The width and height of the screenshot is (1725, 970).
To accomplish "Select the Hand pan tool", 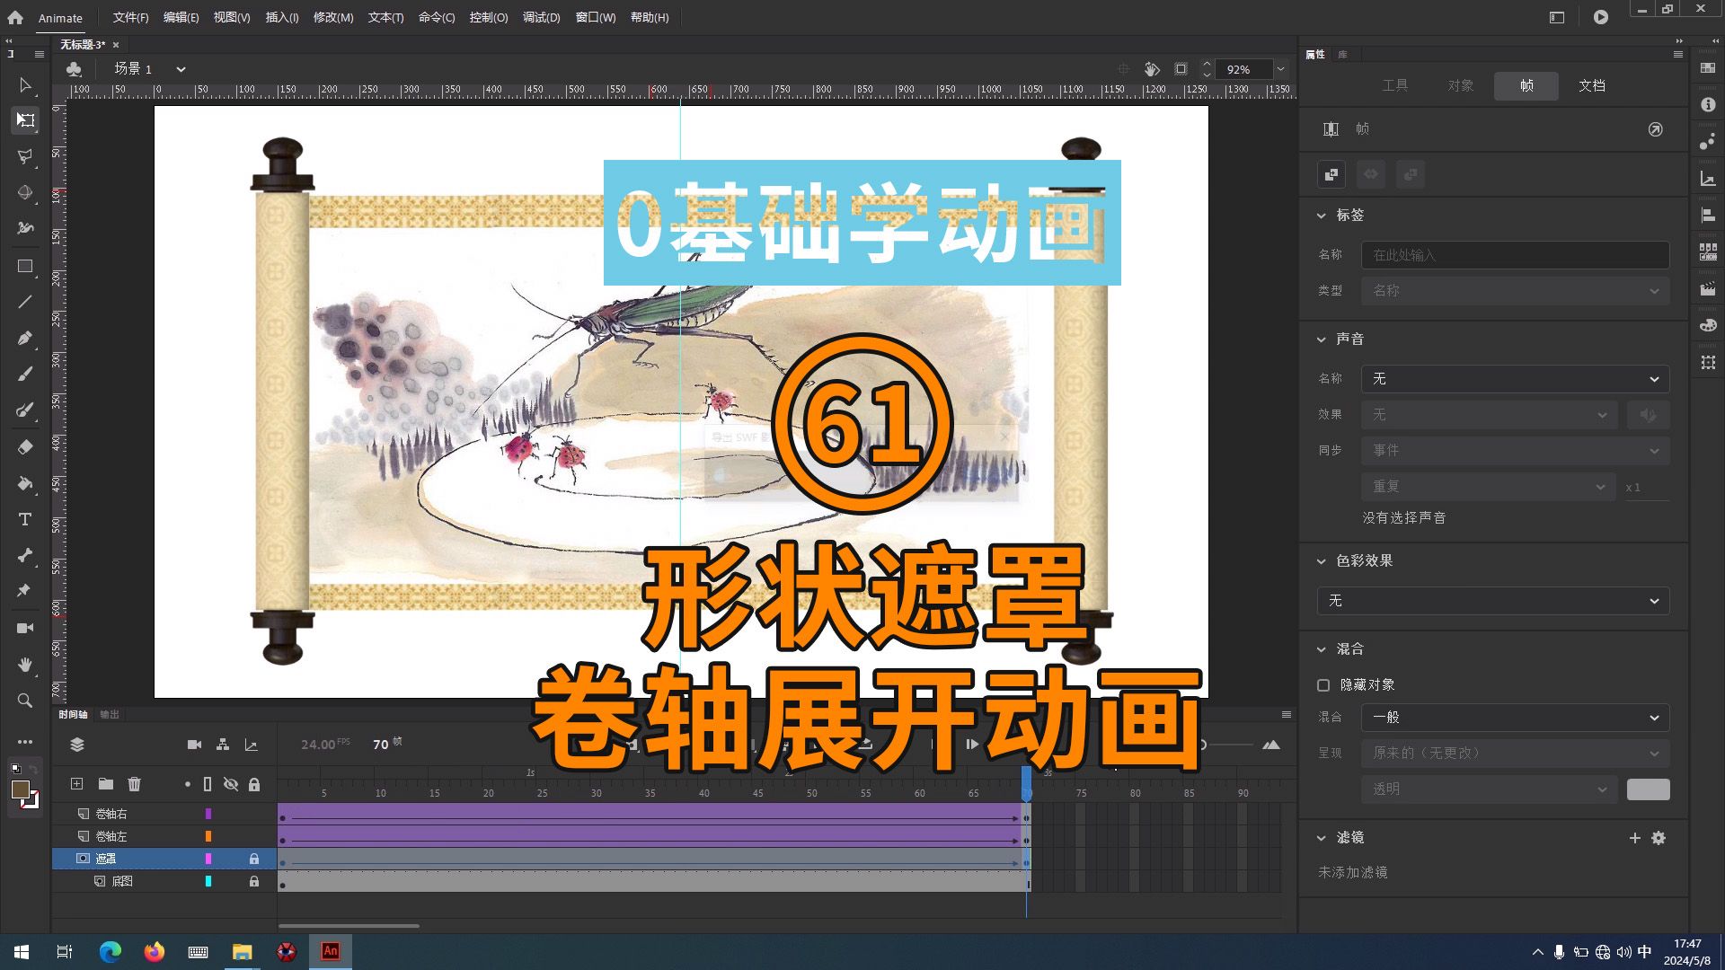I will point(24,665).
